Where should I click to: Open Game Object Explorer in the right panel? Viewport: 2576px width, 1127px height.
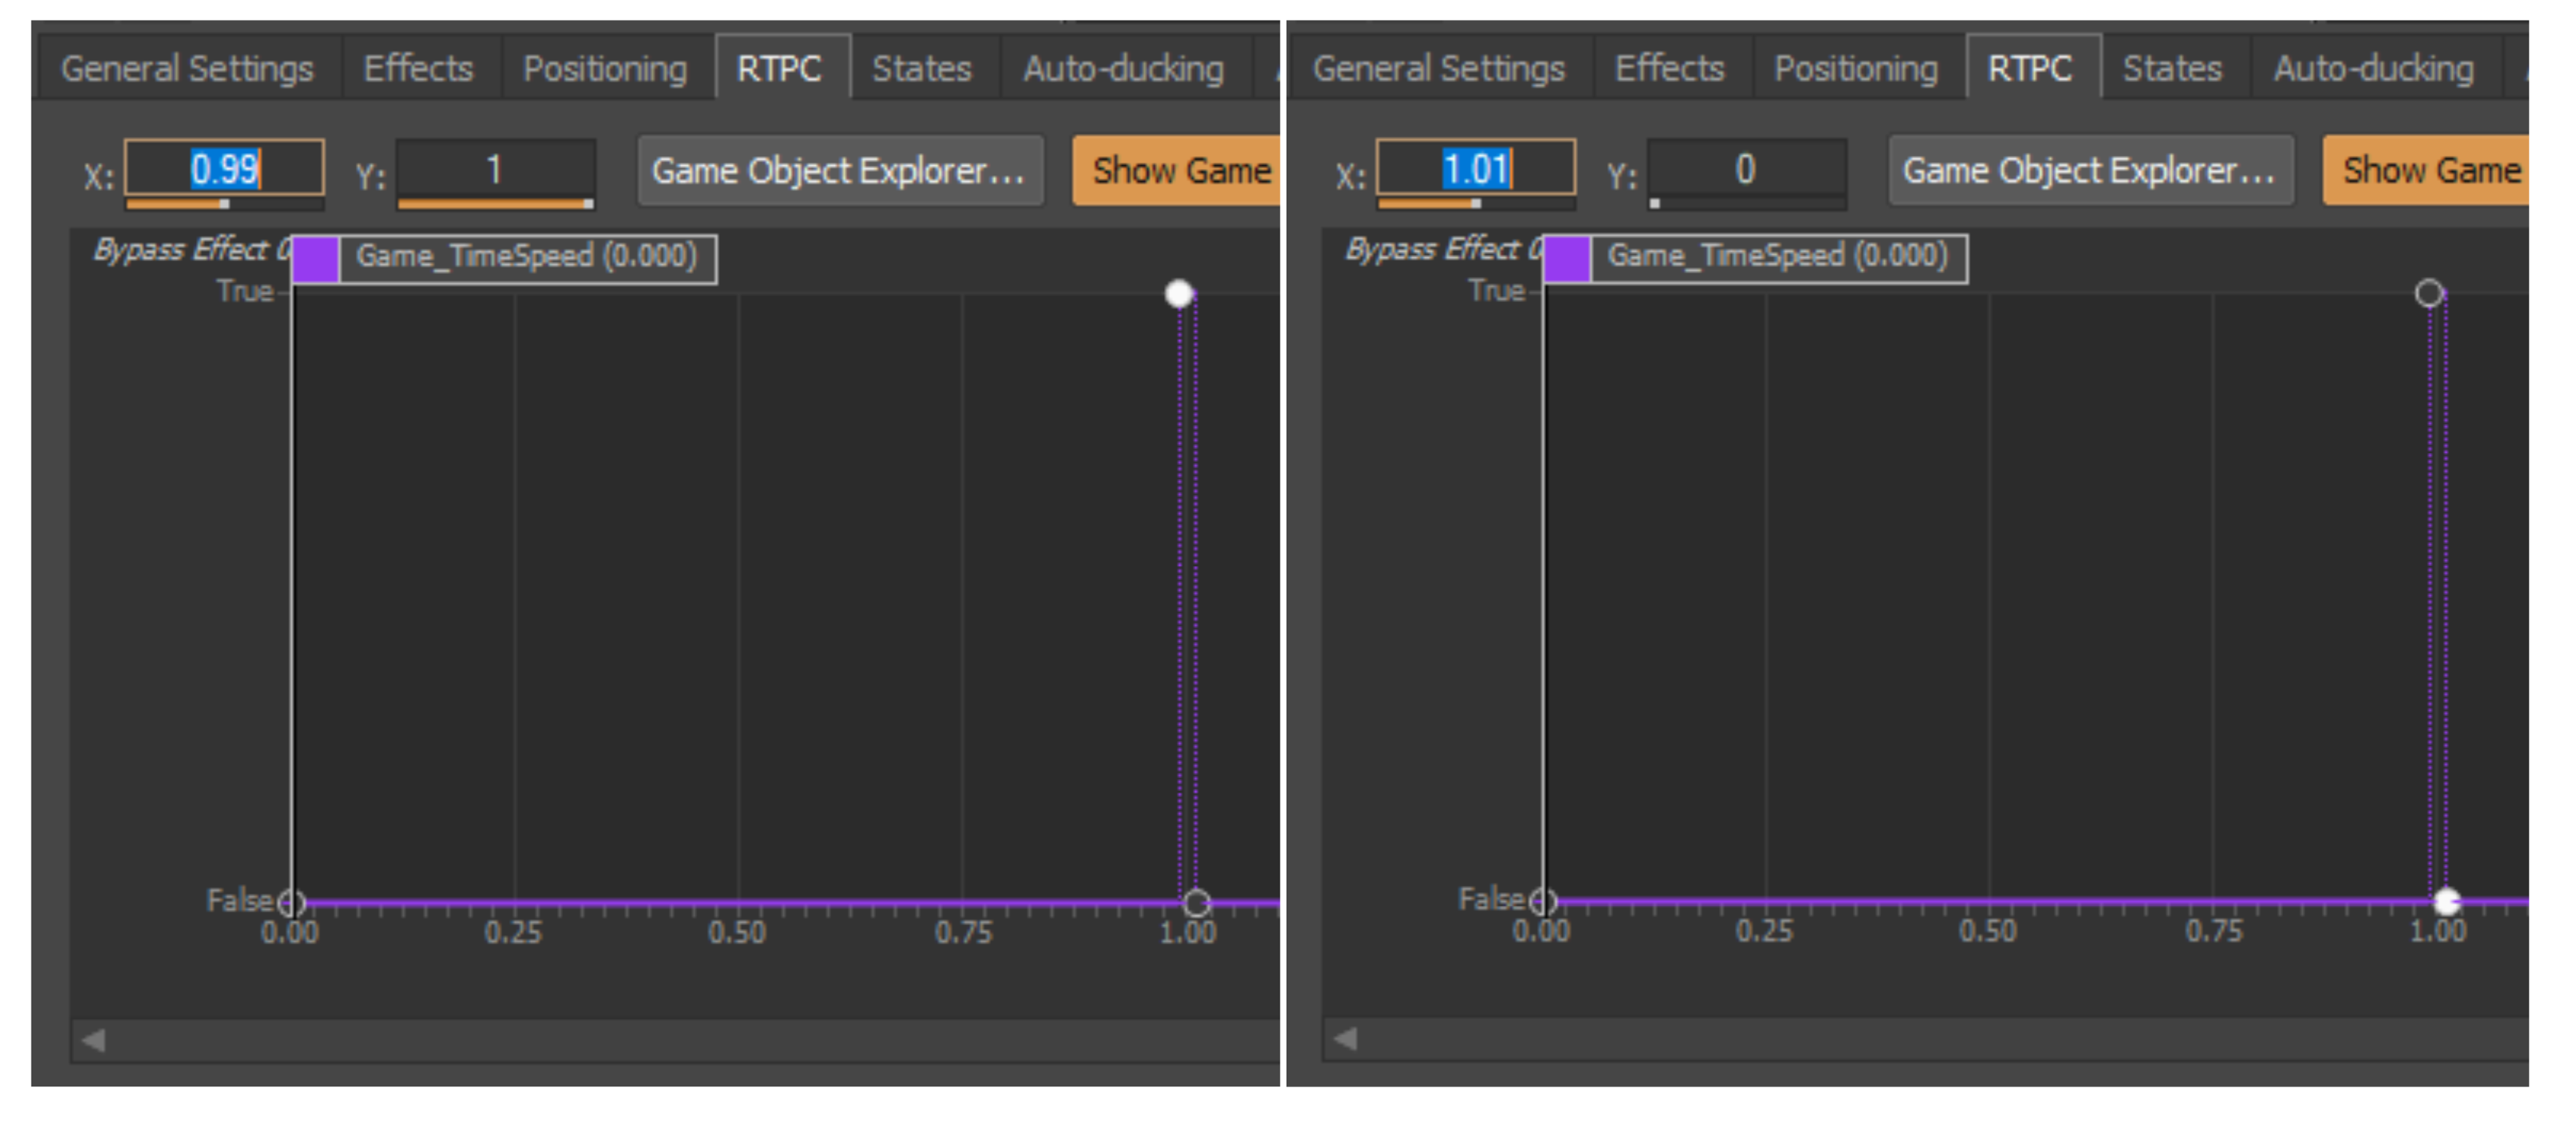click(x=2089, y=170)
